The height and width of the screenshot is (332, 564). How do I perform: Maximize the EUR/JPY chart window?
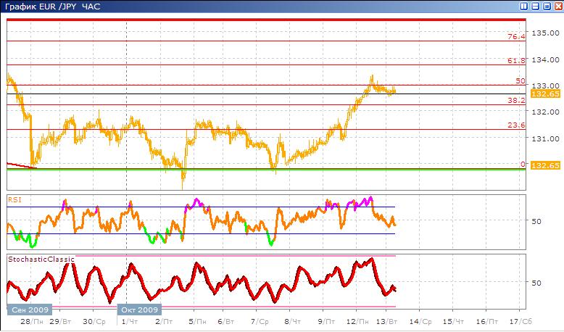tap(547, 6)
